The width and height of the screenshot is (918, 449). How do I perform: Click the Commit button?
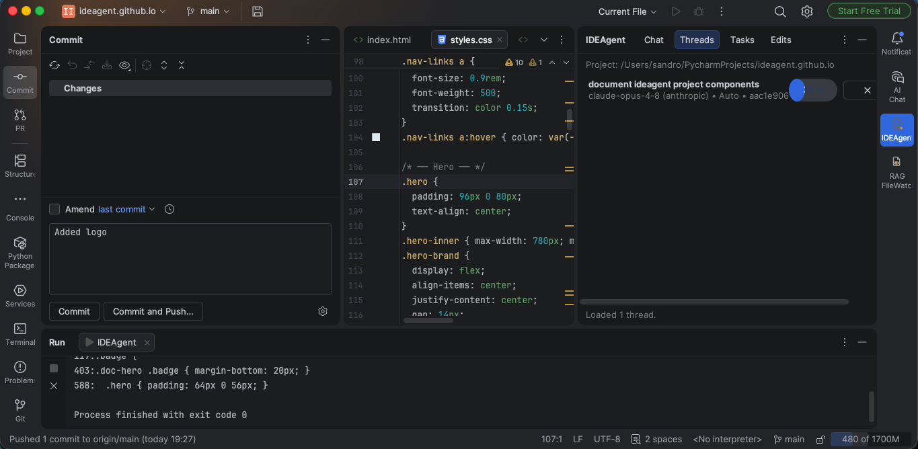(x=74, y=311)
